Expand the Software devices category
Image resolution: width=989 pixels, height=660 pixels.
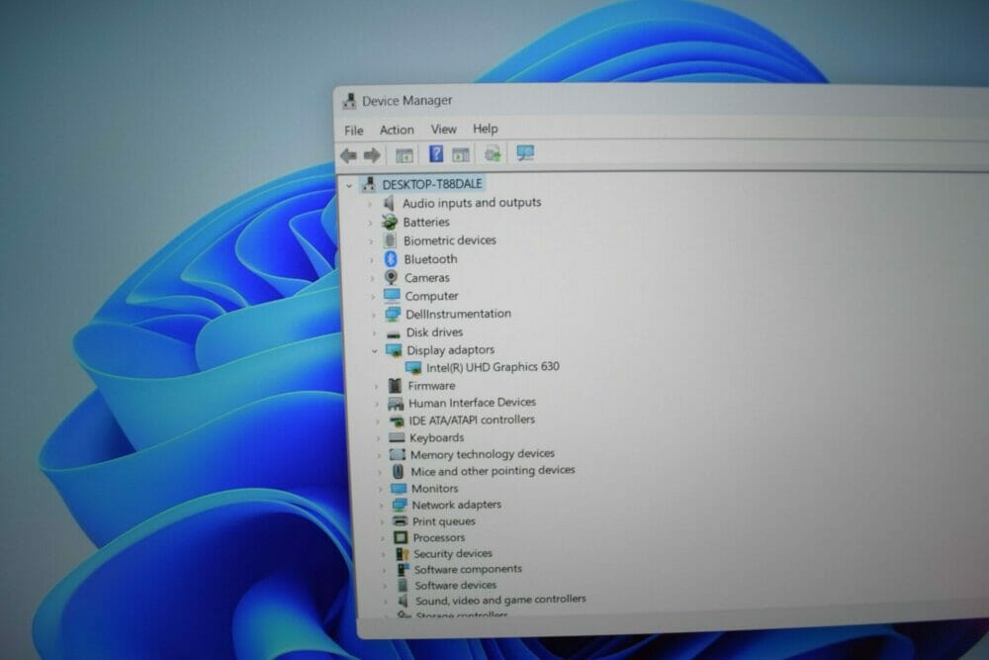(x=384, y=586)
